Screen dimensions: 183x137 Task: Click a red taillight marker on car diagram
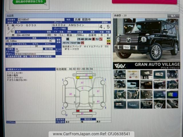(78, 110)
